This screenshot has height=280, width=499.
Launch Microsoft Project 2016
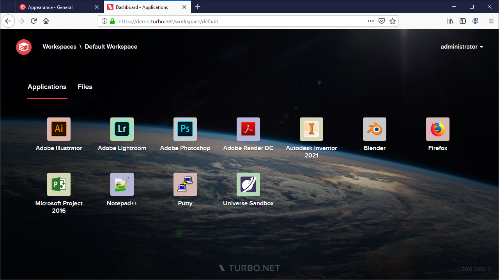tap(59, 184)
